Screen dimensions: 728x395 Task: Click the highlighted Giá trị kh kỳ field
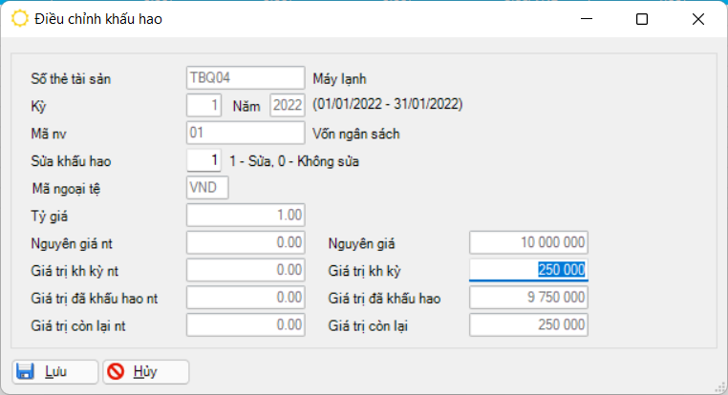point(528,271)
